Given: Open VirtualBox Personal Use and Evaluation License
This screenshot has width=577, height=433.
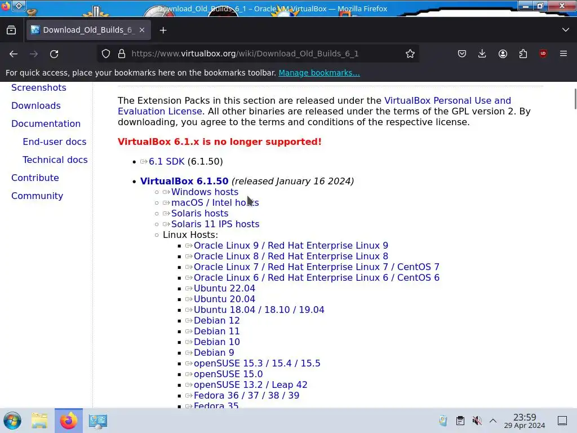Looking at the screenshot, I should tap(447, 100).
